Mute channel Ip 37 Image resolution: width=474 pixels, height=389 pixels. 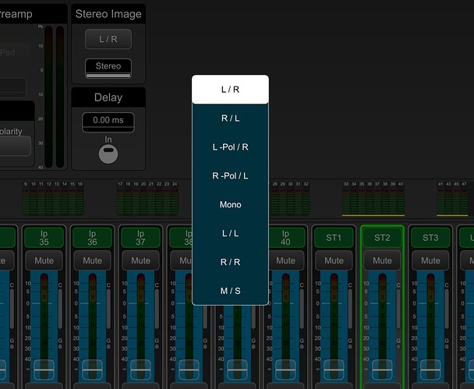point(140,260)
